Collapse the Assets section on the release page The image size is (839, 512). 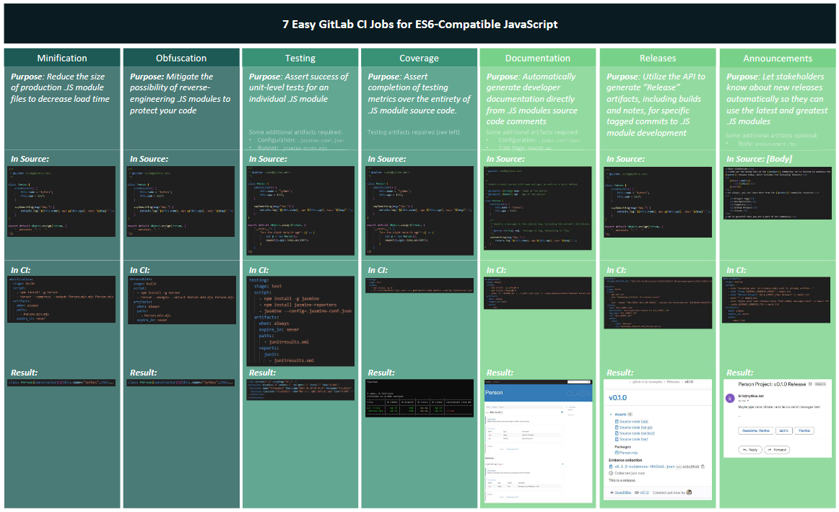[x=610, y=415]
